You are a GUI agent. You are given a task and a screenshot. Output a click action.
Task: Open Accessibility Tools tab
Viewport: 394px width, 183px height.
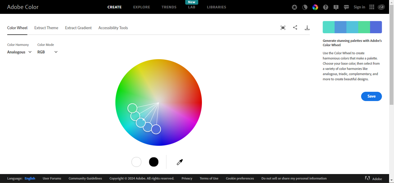[x=113, y=28]
